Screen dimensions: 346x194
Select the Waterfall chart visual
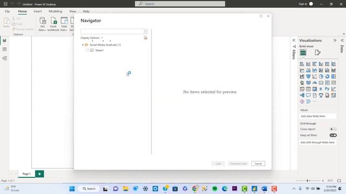302,77
